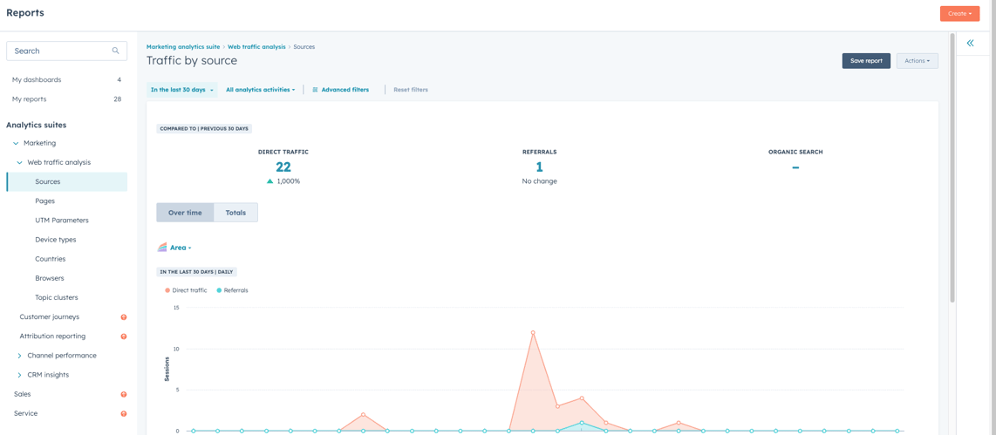Click the In the last 30 days Daily tag
Viewport: 996px width, 435px height.
(197, 272)
